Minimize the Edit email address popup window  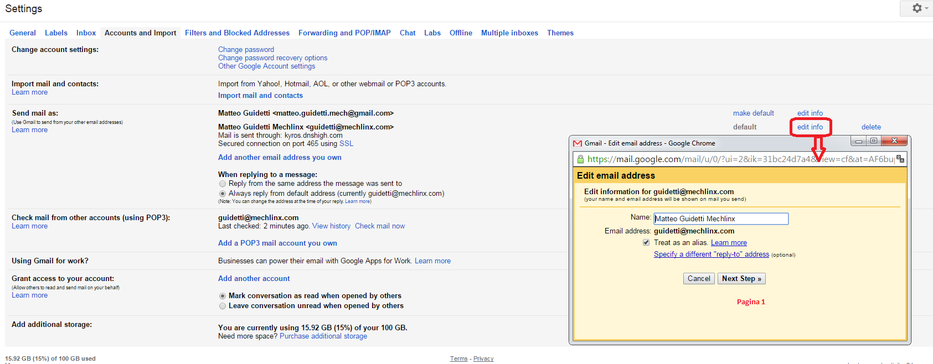point(858,141)
